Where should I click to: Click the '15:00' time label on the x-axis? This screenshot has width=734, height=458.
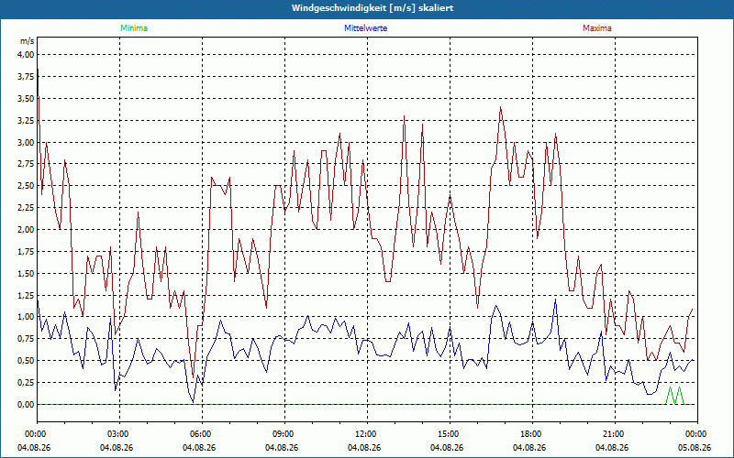450,434
